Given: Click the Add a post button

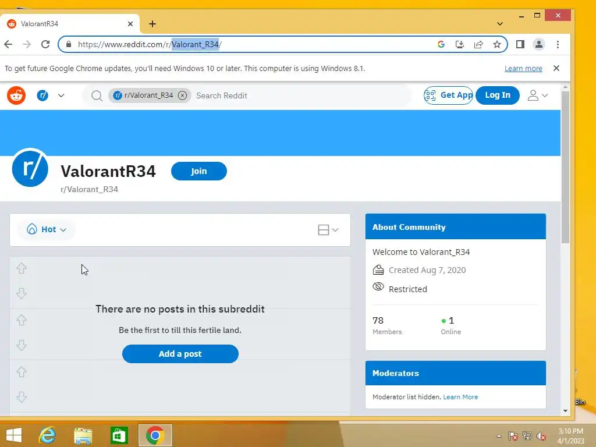Looking at the screenshot, I should tap(180, 354).
